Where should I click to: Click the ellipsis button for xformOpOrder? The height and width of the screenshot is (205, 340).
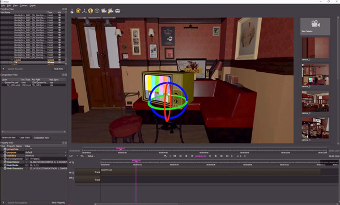pyautogui.click(x=27, y=159)
